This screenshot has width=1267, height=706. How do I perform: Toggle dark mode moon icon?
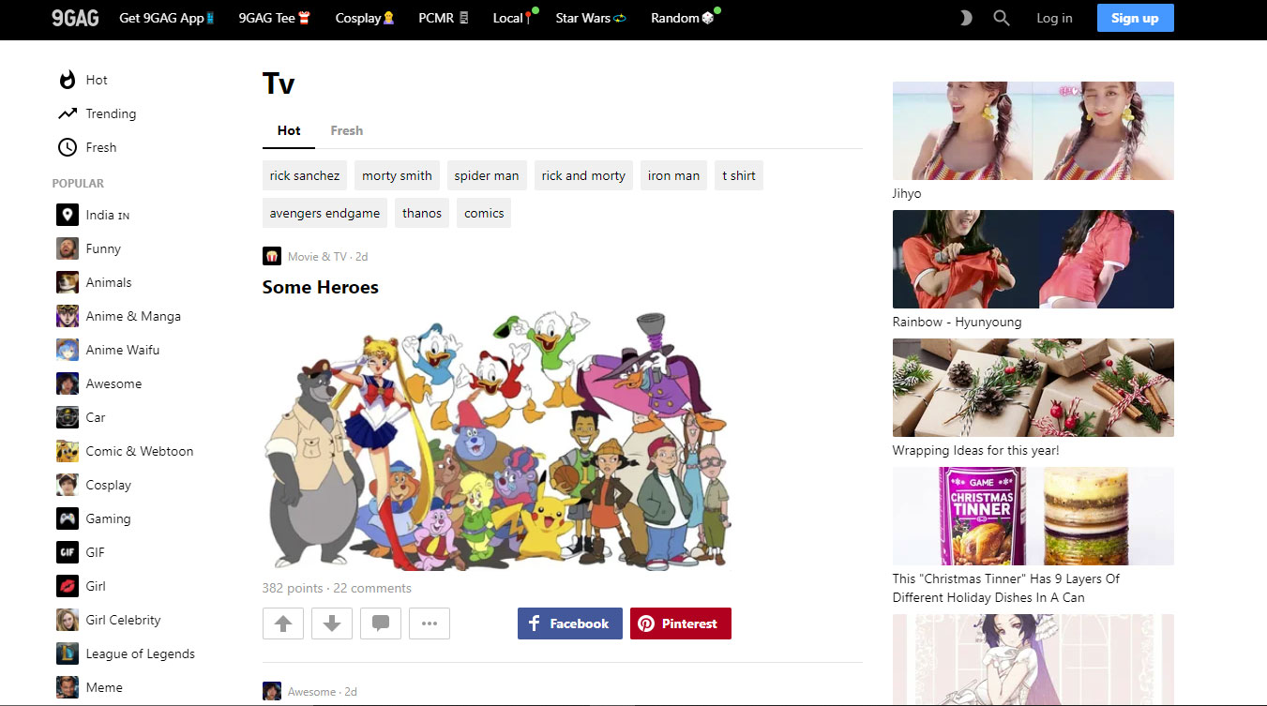pyautogui.click(x=966, y=18)
